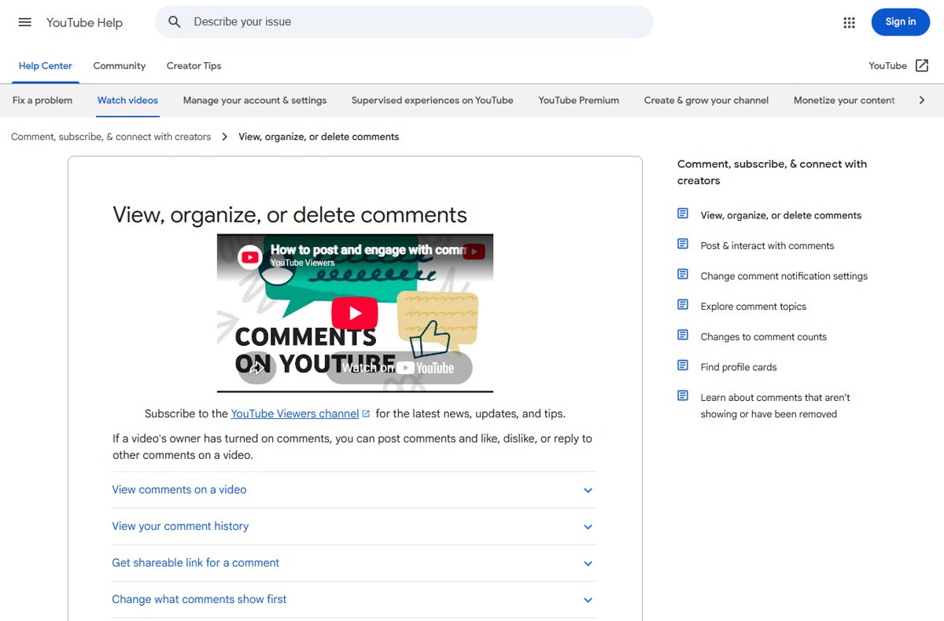Click the search magnifier icon

[175, 22]
